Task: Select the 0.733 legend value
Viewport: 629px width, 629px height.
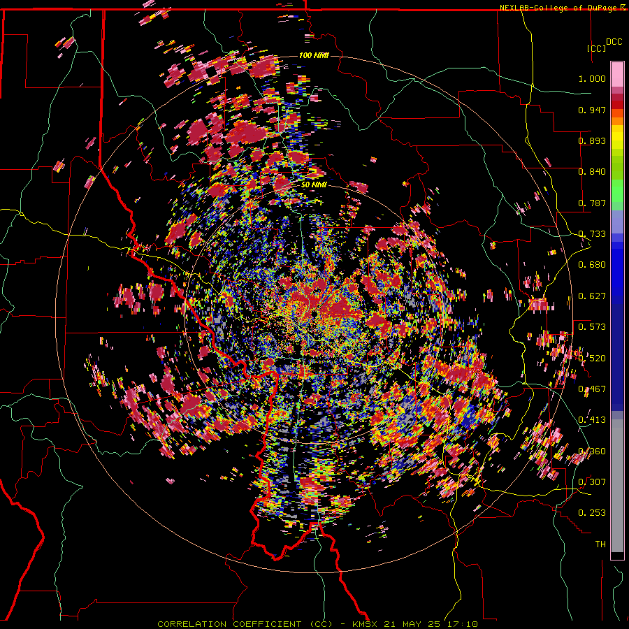Action: pyautogui.click(x=592, y=234)
